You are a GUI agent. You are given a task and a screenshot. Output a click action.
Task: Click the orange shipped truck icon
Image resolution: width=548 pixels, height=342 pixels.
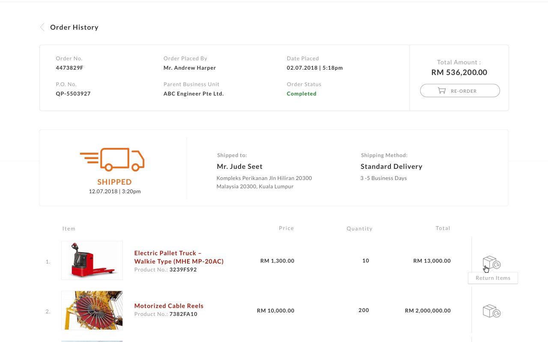pyautogui.click(x=112, y=159)
